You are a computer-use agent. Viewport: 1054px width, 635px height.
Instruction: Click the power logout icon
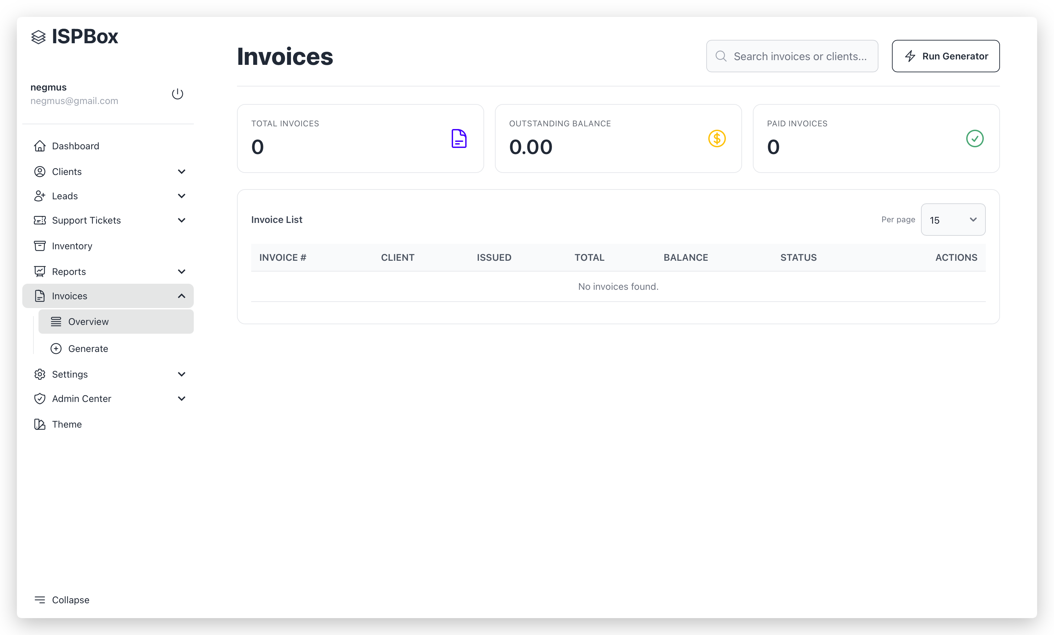pyautogui.click(x=178, y=94)
